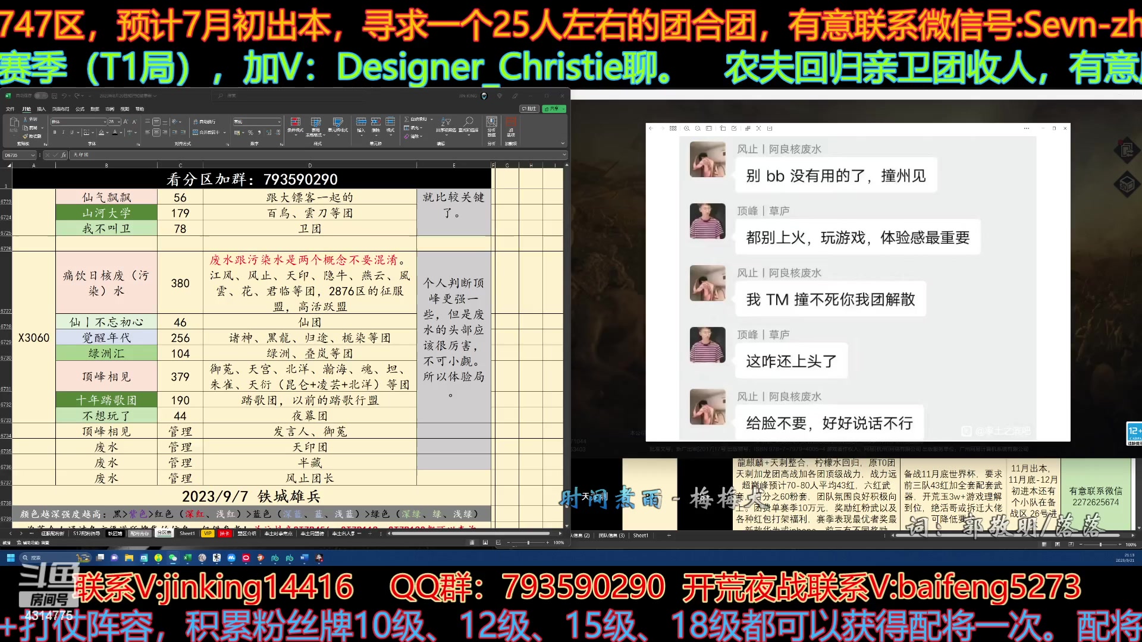Image resolution: width=1142 pixels, height=642 pixels.
Task: Toggle Bold formatting
Action: pyautogui.click(x=55, y=132)
